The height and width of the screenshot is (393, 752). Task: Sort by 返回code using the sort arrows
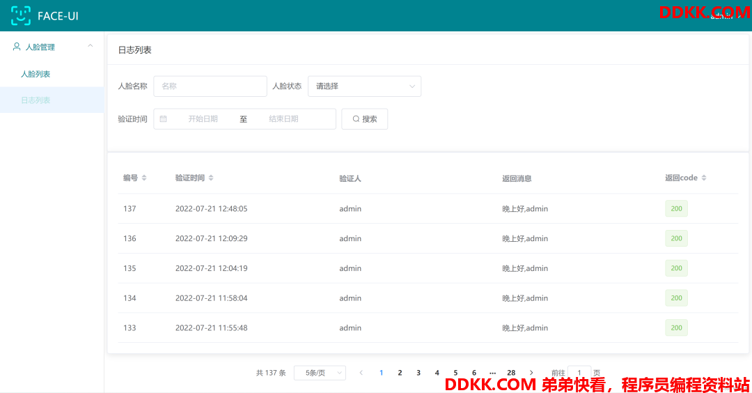[x=704, y=178]
